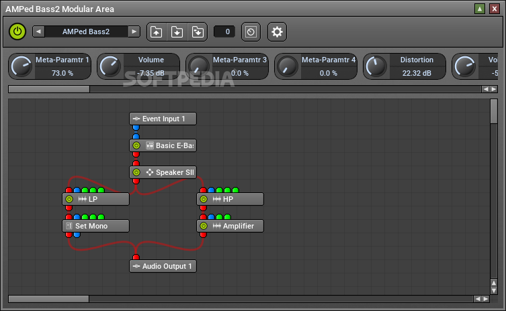The image size is (506, 311).
Task: Click the knob panel scroll right arrow
Action: click(x=494, y=89)
